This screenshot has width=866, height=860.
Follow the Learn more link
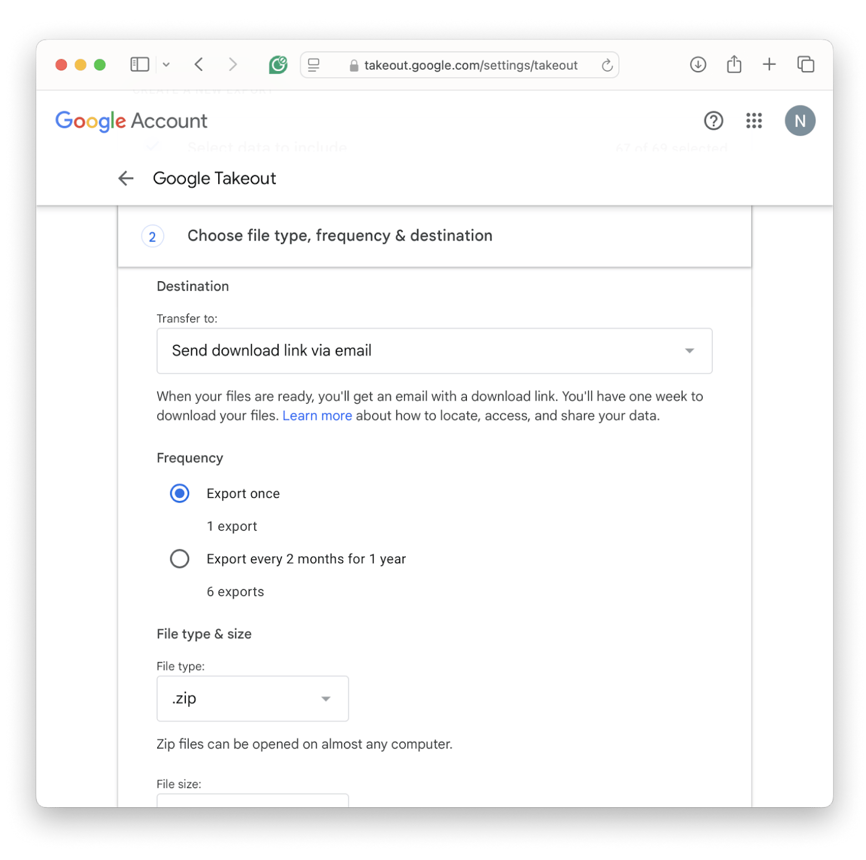pyautogui.click(x=317, y=416)
